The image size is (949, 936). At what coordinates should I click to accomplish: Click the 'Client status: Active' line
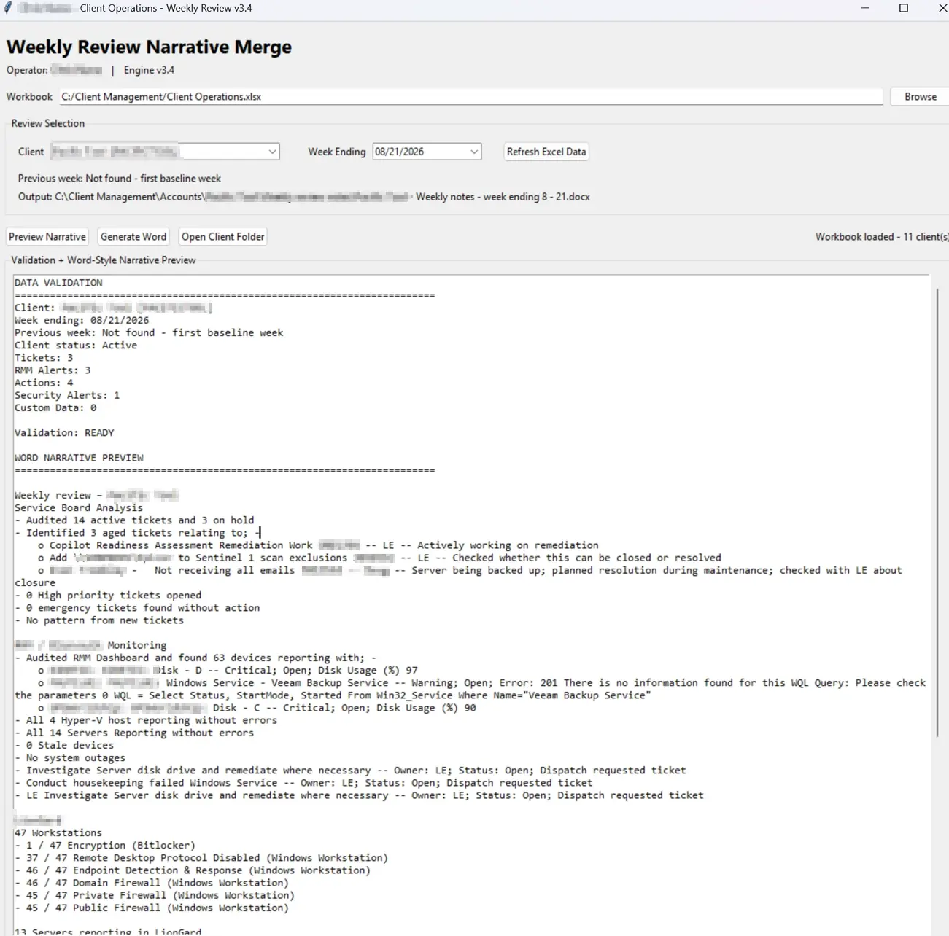click(x=76, y=346)
